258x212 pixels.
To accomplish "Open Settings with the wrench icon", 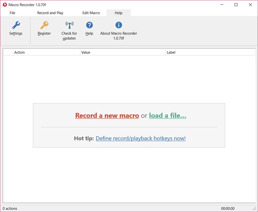I will (16, 25).
